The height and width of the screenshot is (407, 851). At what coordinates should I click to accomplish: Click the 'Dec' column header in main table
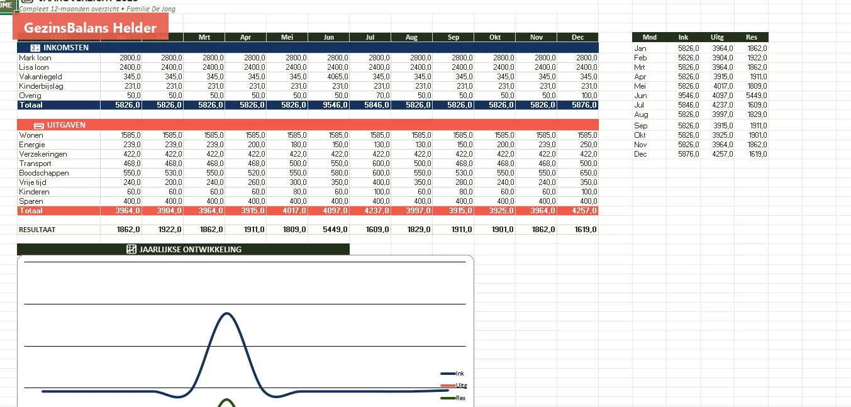577,37
